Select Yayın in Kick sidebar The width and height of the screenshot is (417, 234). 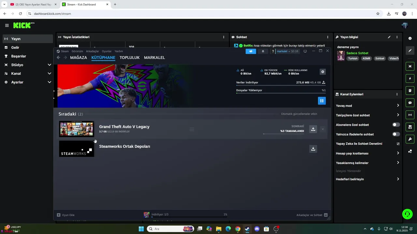click(28, 39)
